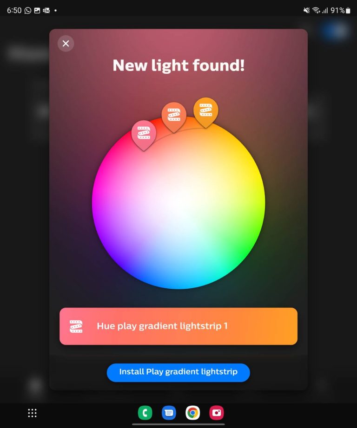Open the green Phone app

click(145, 413)
